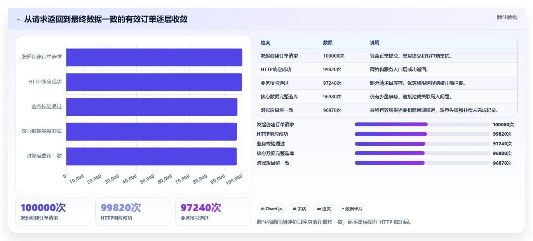Screen dimensions: 533x241
Task: Click the 对账后最终一致 chart bar
Action: tap(152, 156)
